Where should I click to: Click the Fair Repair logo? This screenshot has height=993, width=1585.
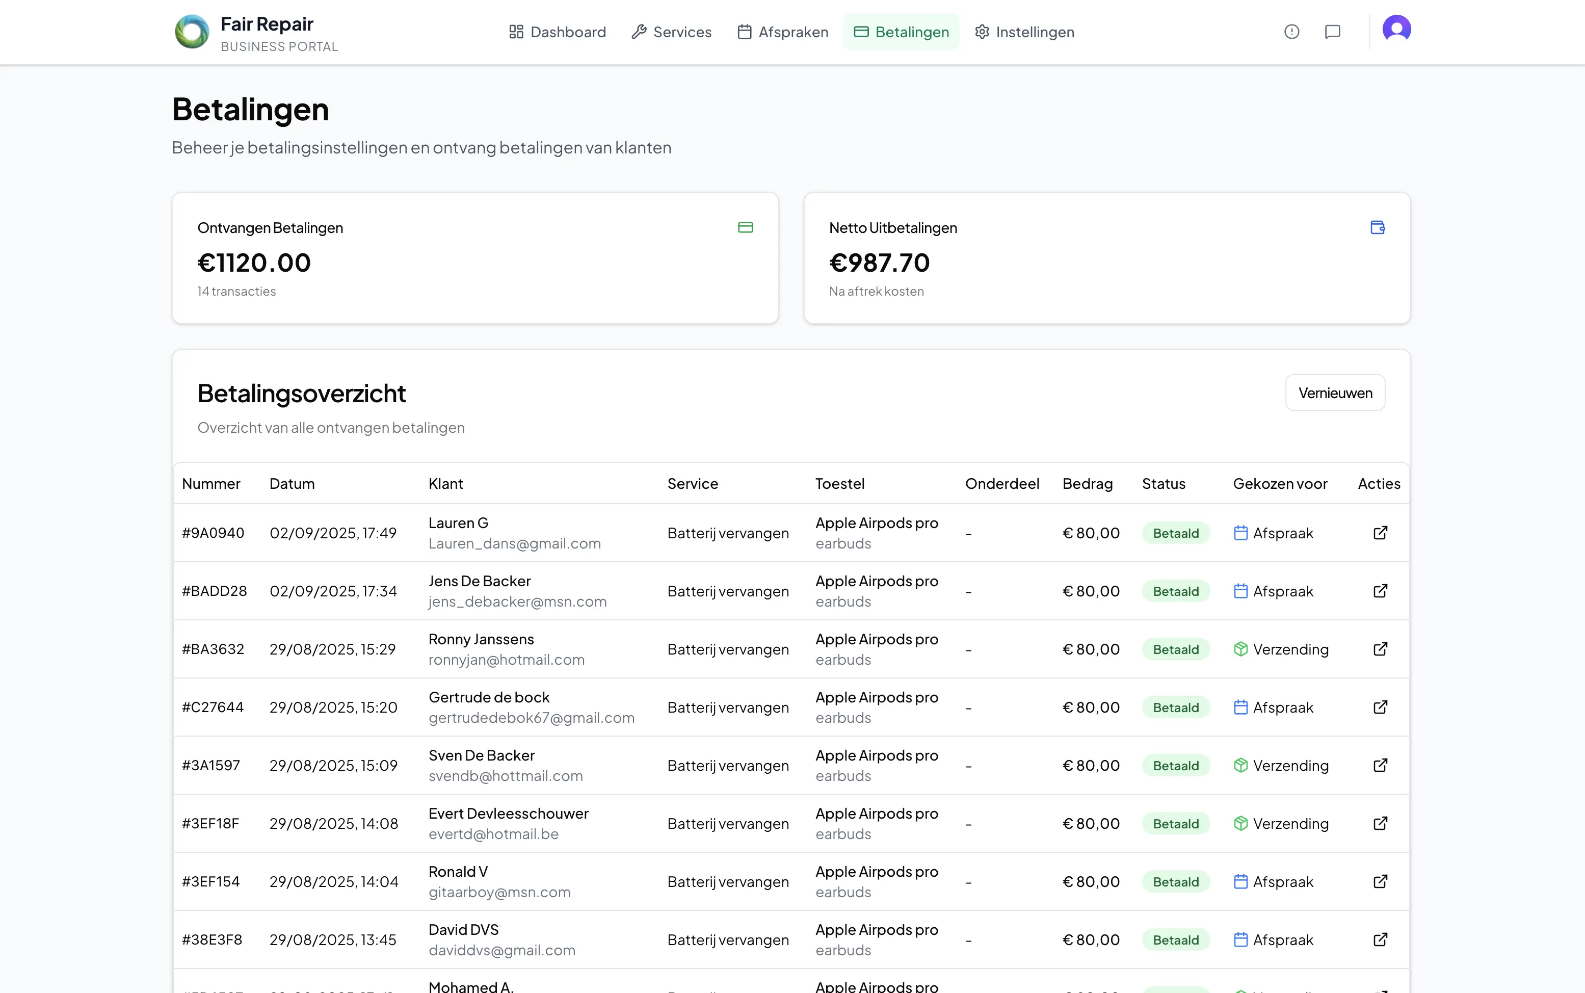(191, 31)
